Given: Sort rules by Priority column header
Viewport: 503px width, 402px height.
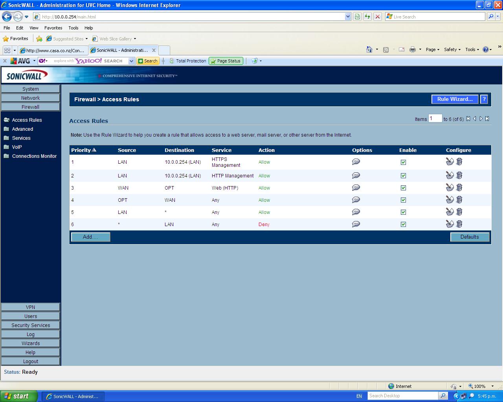Looking at the screenshot, I should 83,150.
